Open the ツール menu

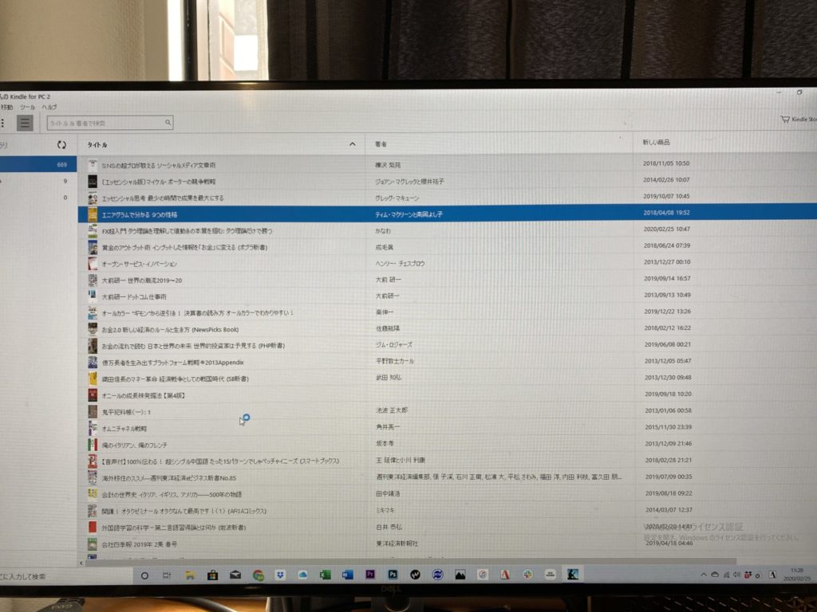tap(28, 108)
